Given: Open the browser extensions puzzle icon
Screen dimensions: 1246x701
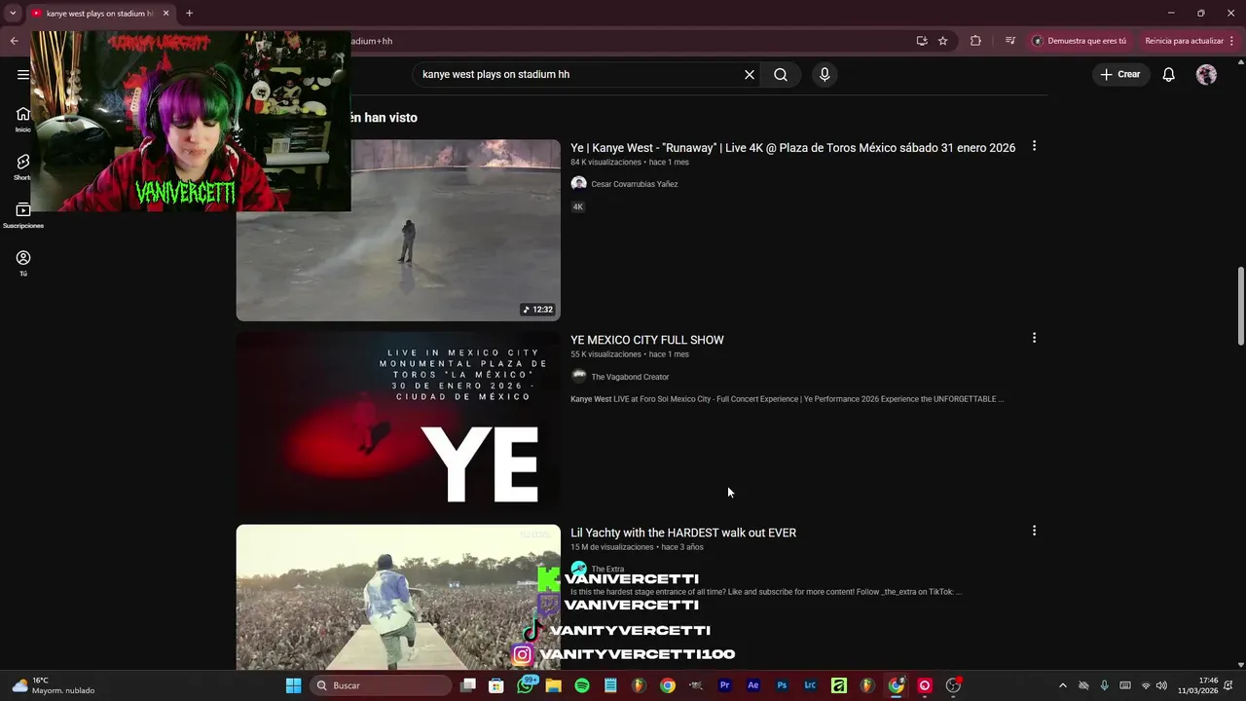Looking at the screenshot, I should [x=975, y=41].
